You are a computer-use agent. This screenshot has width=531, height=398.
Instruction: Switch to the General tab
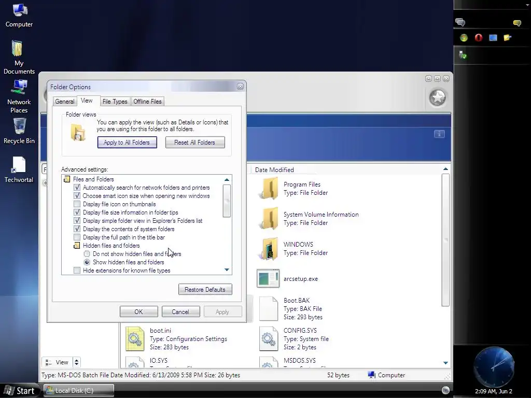[64, 102]
